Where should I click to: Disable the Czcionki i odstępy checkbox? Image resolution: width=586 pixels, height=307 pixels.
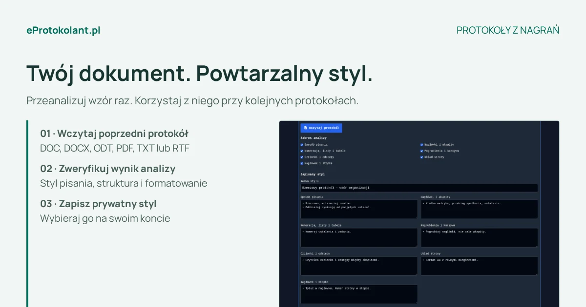point(302,157)
